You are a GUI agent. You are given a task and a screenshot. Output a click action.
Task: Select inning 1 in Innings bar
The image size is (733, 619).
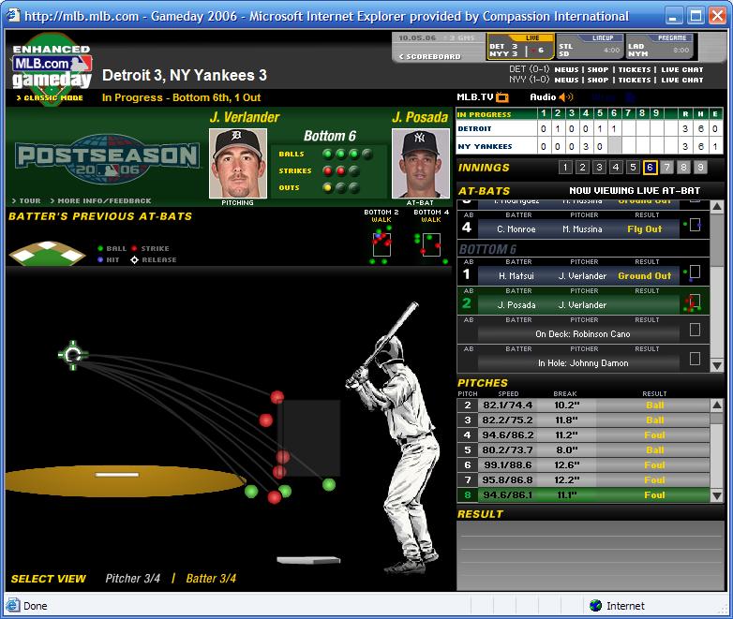tap(565, 168)
